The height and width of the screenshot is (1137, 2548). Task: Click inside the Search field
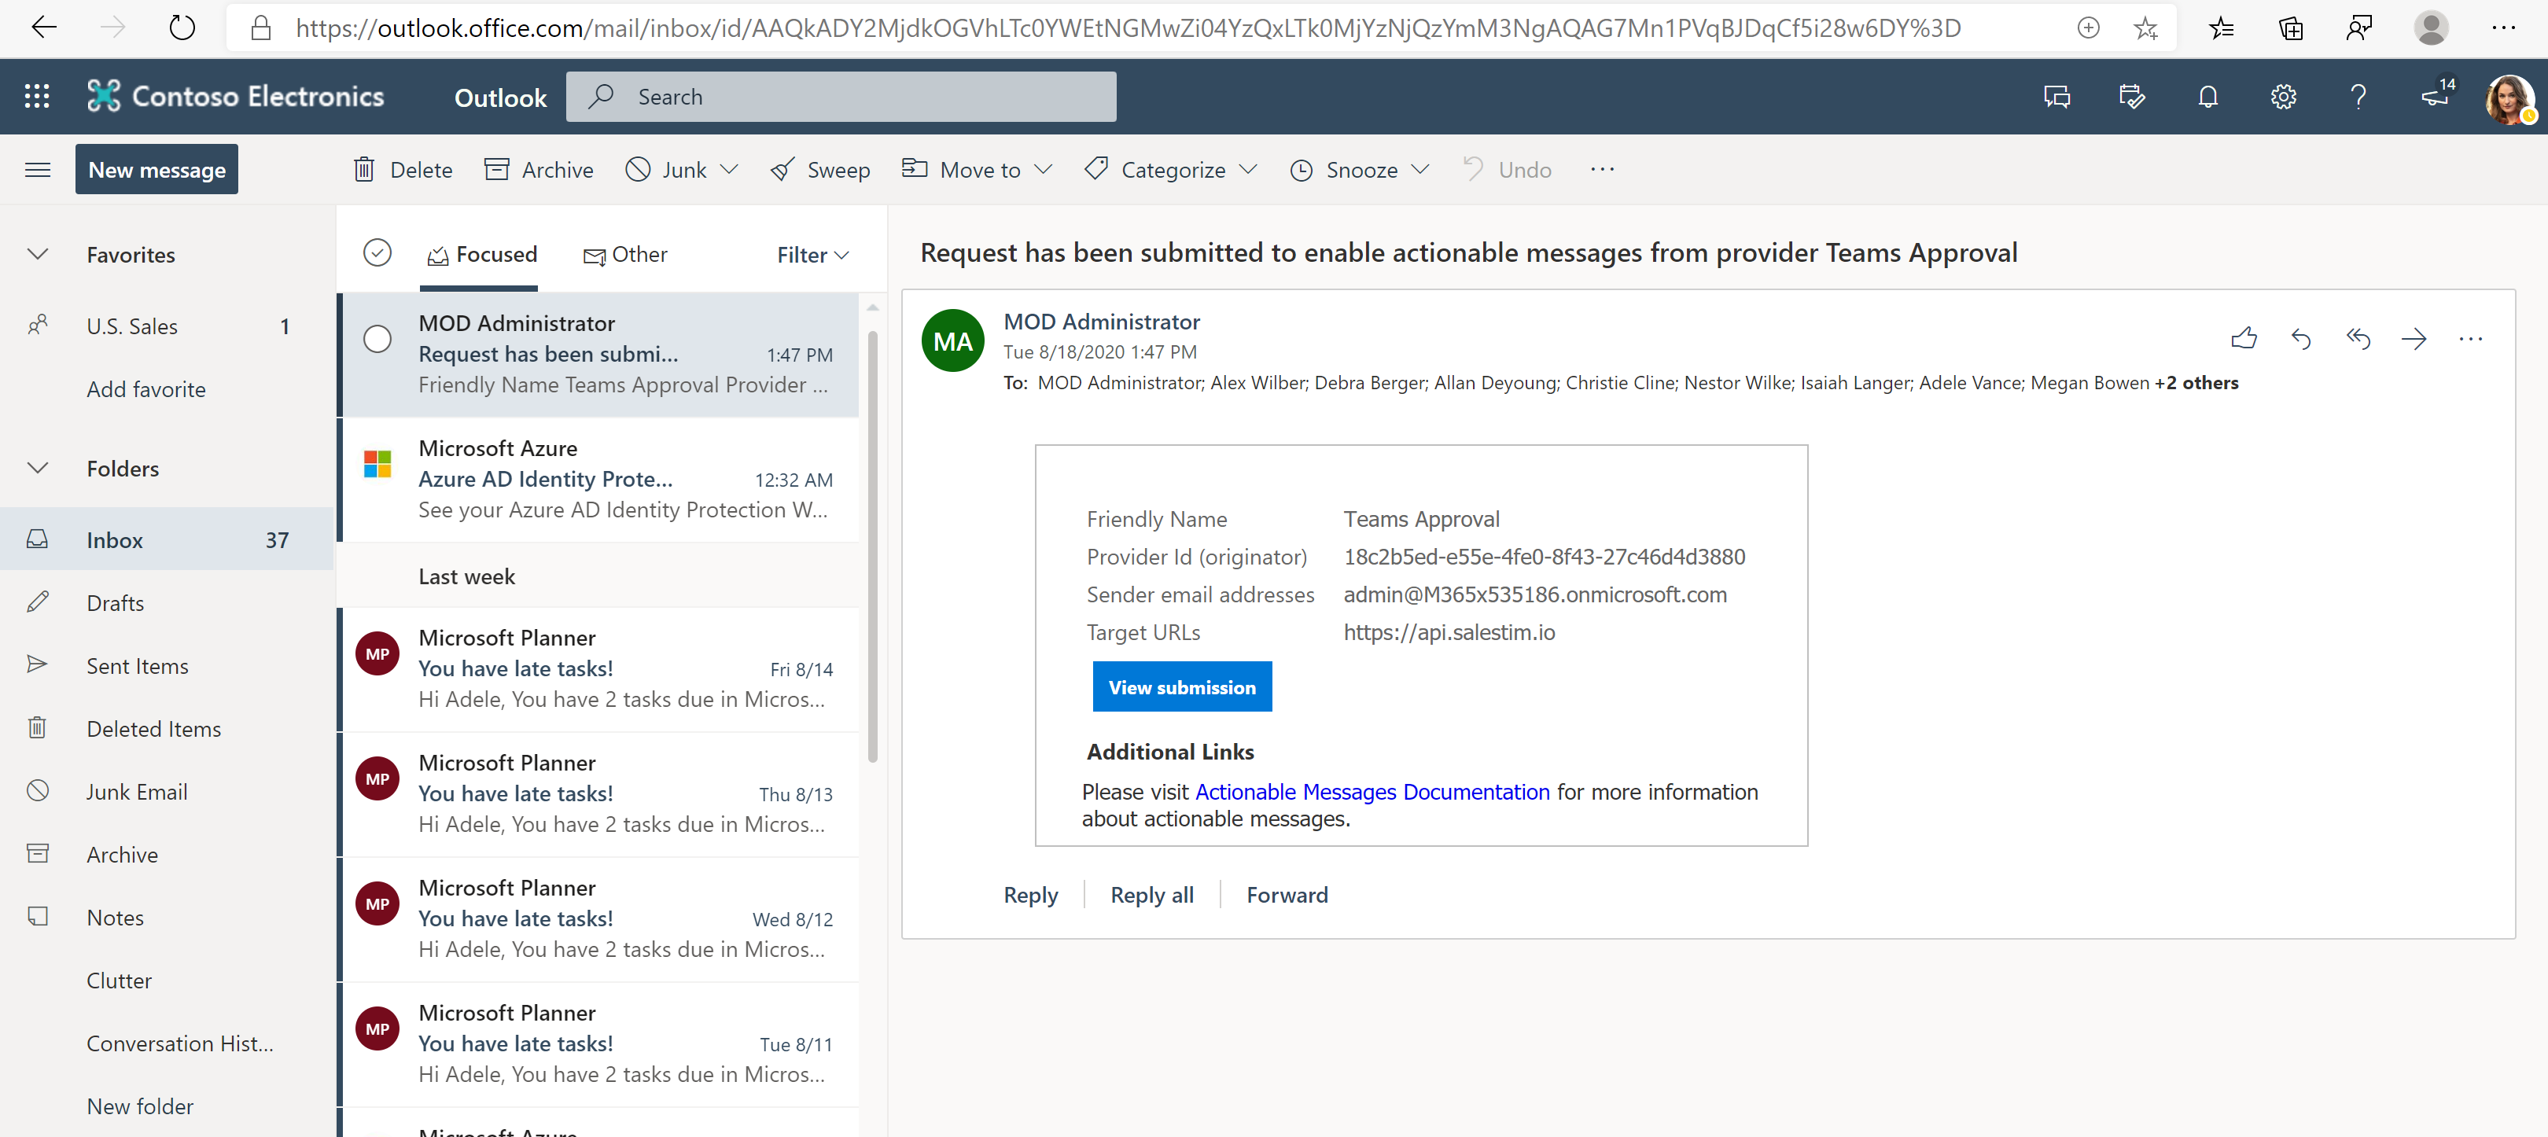(841, 96)
